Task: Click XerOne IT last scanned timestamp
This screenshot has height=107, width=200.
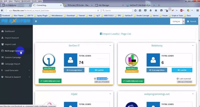Action: (x=102, y=82)
